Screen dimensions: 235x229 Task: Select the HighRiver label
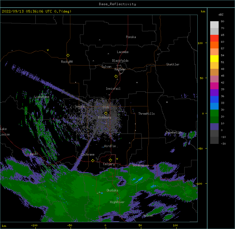(x=117, y=202)
